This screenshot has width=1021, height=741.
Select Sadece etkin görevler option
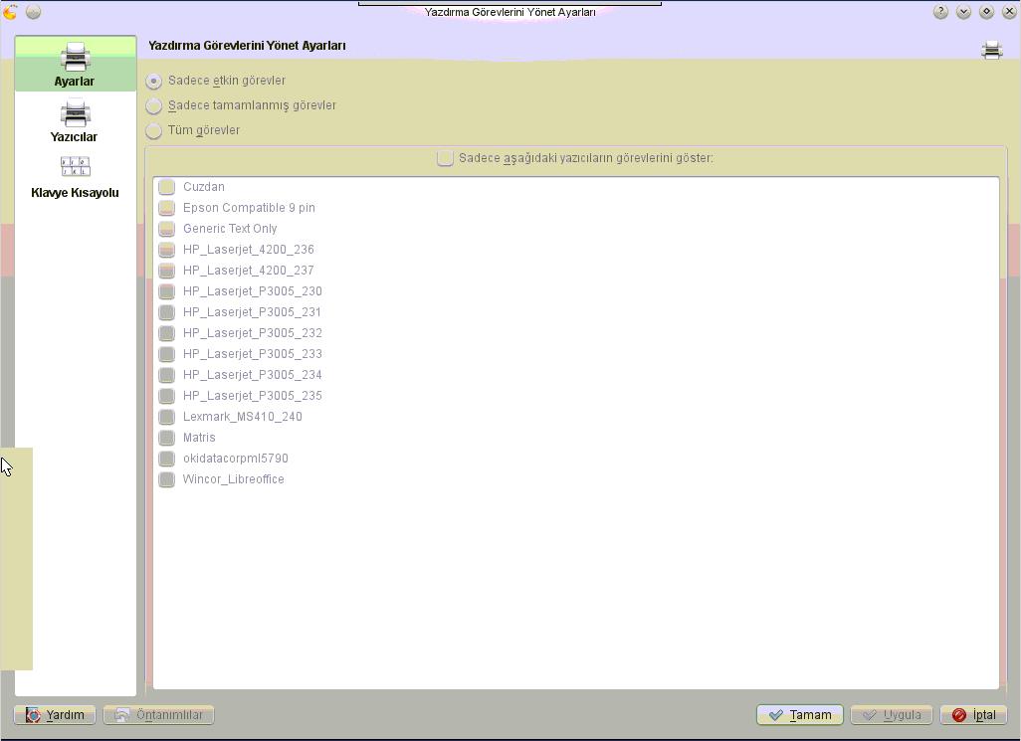[216, 81]
